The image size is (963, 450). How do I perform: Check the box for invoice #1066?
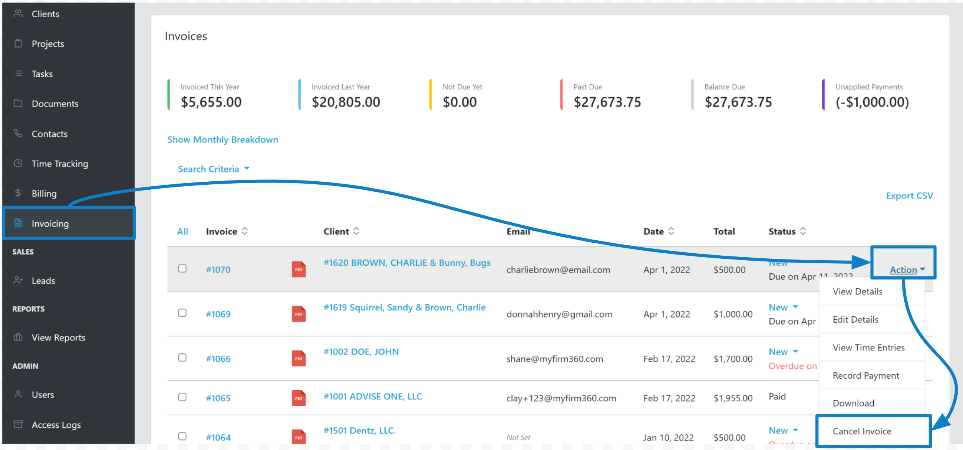point(182,357)
